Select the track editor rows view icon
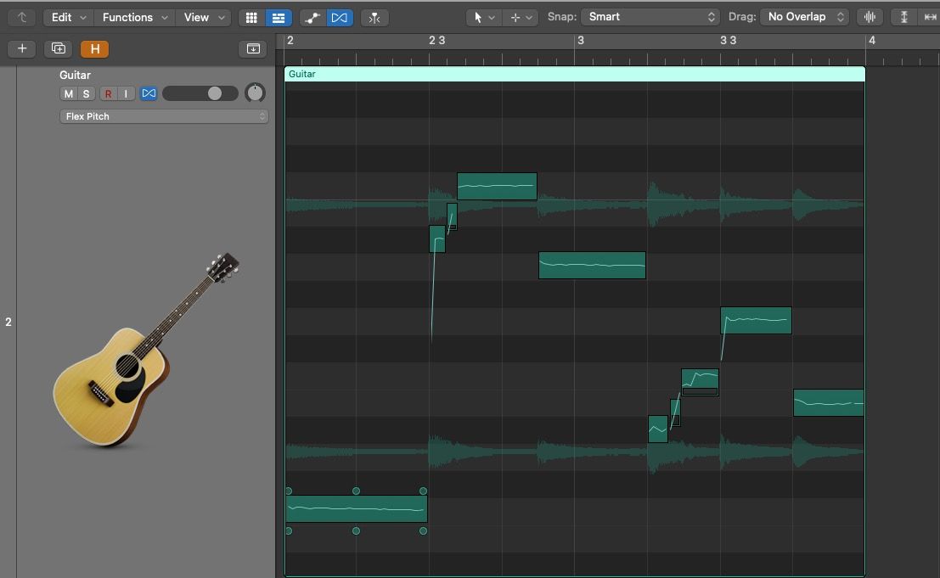 [279, 17]
